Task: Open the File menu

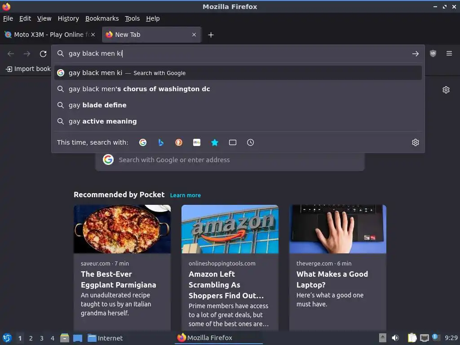Action: click(x=8, y=18)
